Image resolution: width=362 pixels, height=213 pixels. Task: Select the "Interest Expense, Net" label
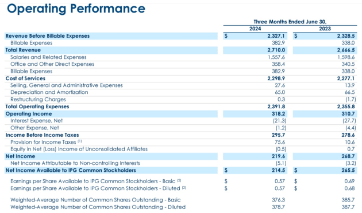pyautogui.click(x=36, y=121)
